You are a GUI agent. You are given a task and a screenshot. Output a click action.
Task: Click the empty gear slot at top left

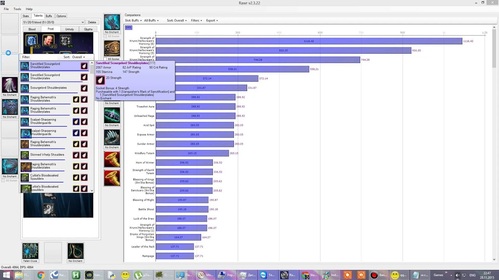(10, 23)
